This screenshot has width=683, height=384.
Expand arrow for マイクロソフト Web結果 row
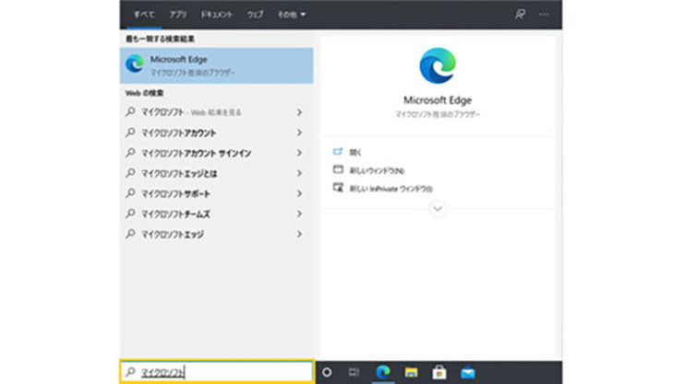point(299,112)
